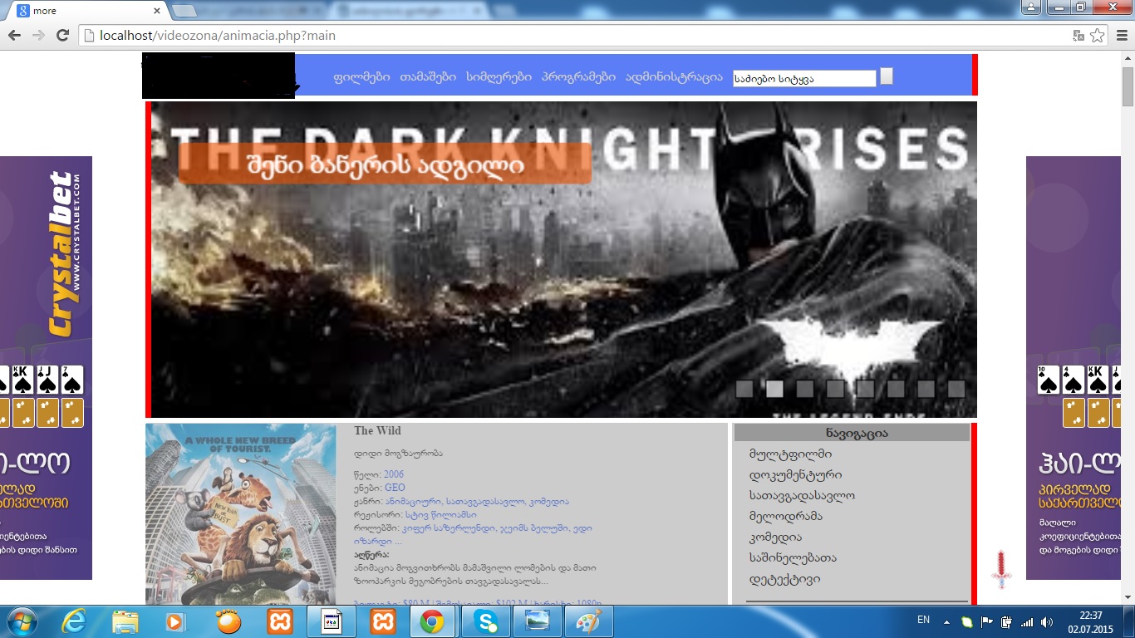
Task: Select მულტფილმი in navigation panel
Action: (790, 454)
